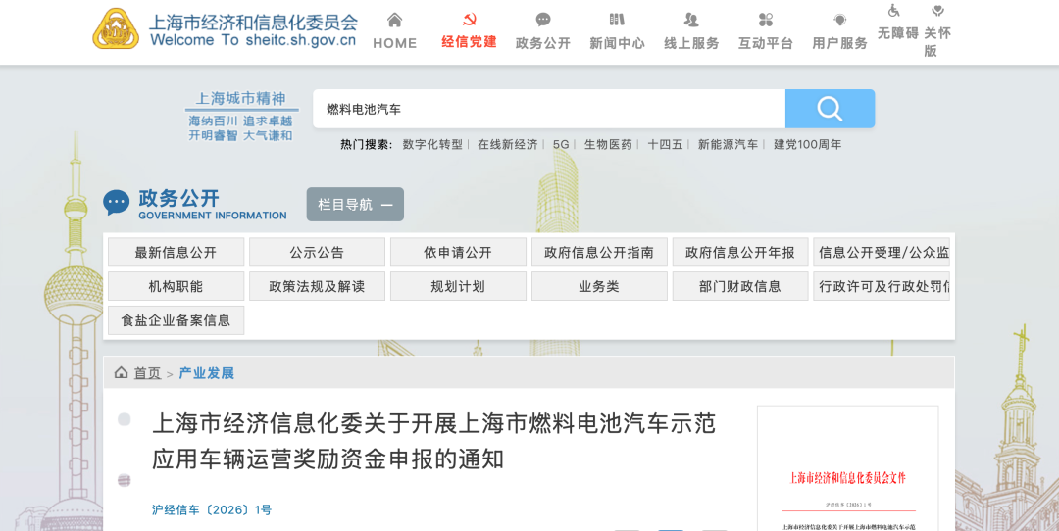The image size is (1059, 531).
Task: Select hot search term 新能源汽车
Action: (x=728, y=144)
